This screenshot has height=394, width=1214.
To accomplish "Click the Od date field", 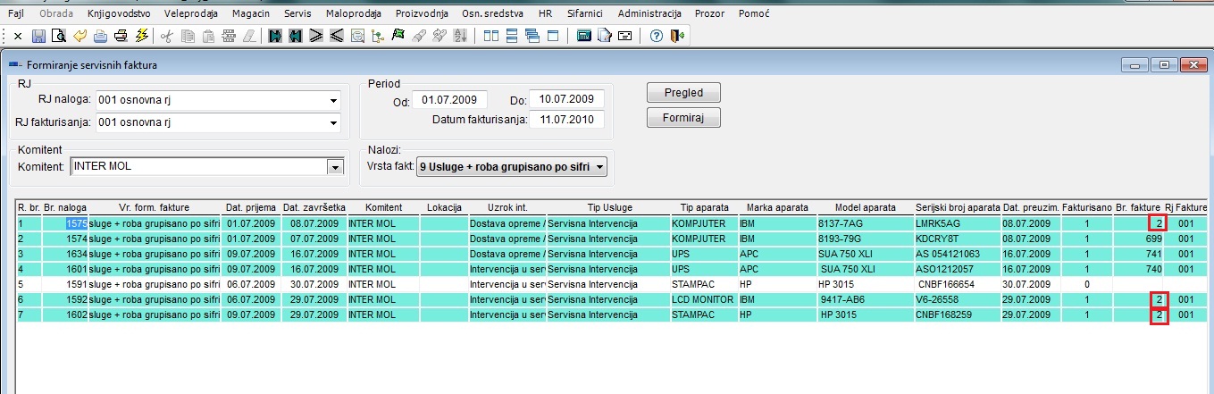I will [450, 99].
